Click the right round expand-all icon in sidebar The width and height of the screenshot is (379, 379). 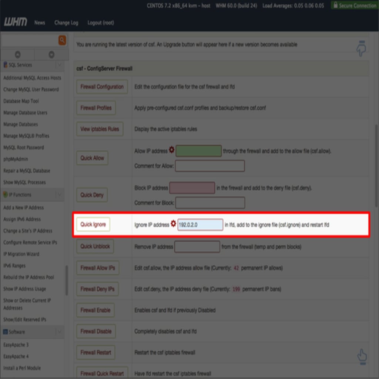51,55
